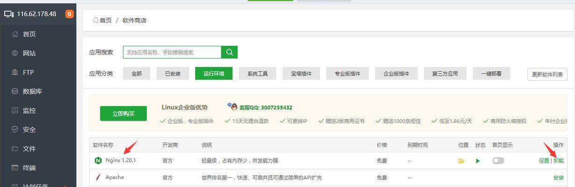Click the 卸载 link for Nginx
The image size is (575, 187).
[x=558, y=161]
